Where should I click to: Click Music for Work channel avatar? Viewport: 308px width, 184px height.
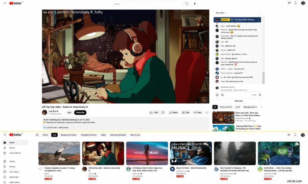tap(172, 169)
